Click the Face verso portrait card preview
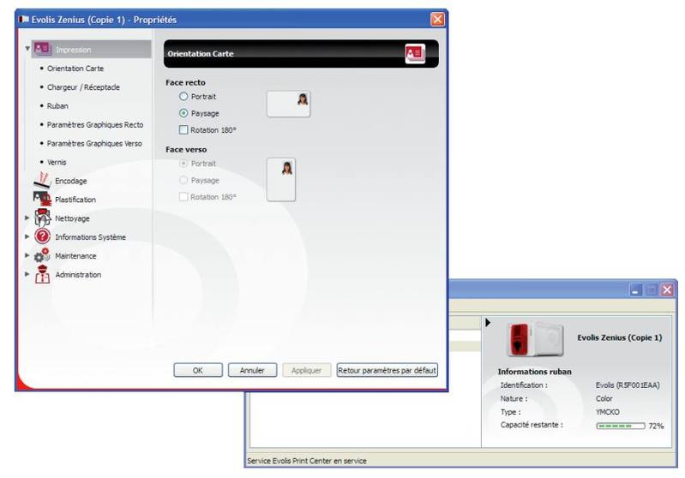Screen dimensions: 685x478 pyautogui.click(x=281, y=179)
